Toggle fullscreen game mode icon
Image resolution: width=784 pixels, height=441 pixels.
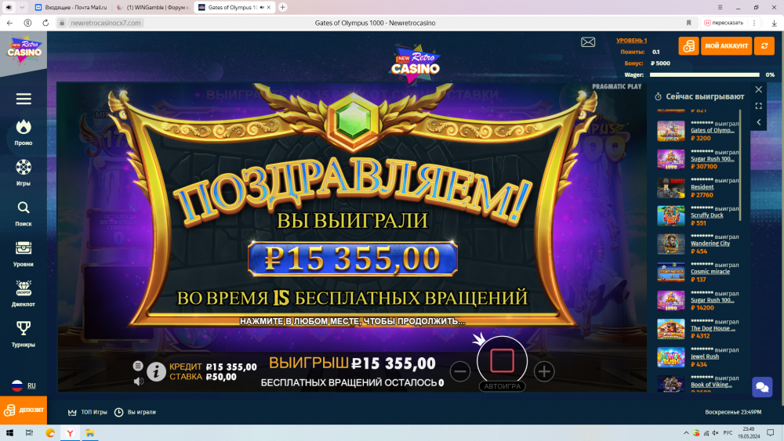point(758,106)
